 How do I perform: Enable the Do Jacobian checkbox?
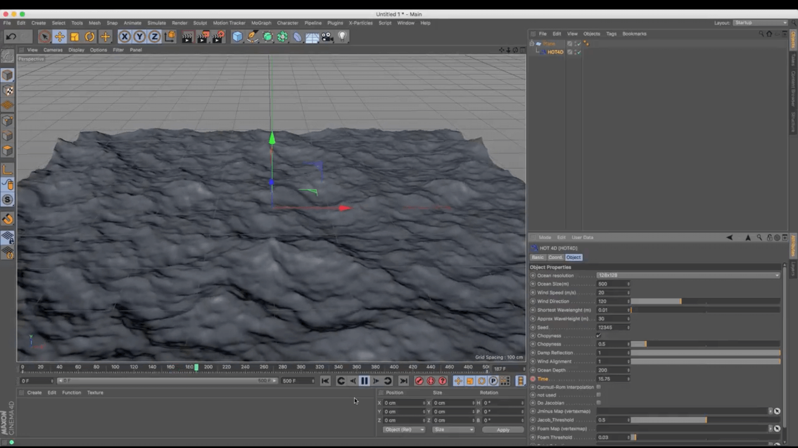coord(598,402)
